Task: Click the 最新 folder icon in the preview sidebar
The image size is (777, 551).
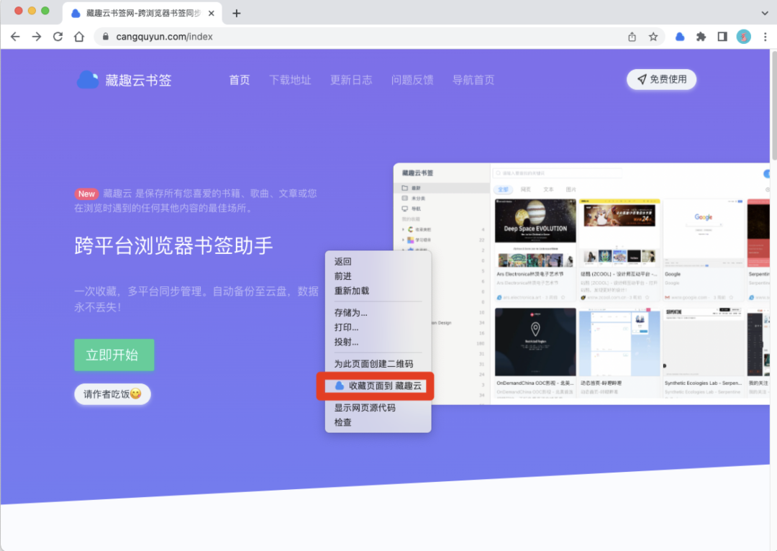Action: (404, 188)
